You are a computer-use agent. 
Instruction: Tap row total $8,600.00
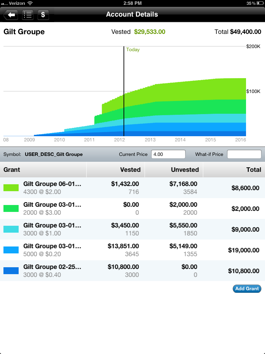point(245,188)
